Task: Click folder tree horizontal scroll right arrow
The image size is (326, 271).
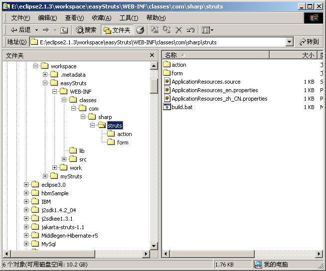Action: pyautogui.click(x=146, y=254)
